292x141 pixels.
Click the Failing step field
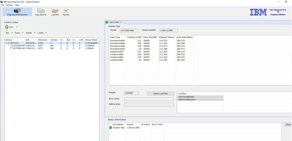point(149,105)
